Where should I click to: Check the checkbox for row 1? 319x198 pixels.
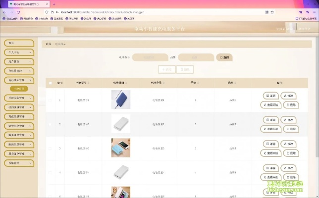pyautogui.click(x=50, y=100)
